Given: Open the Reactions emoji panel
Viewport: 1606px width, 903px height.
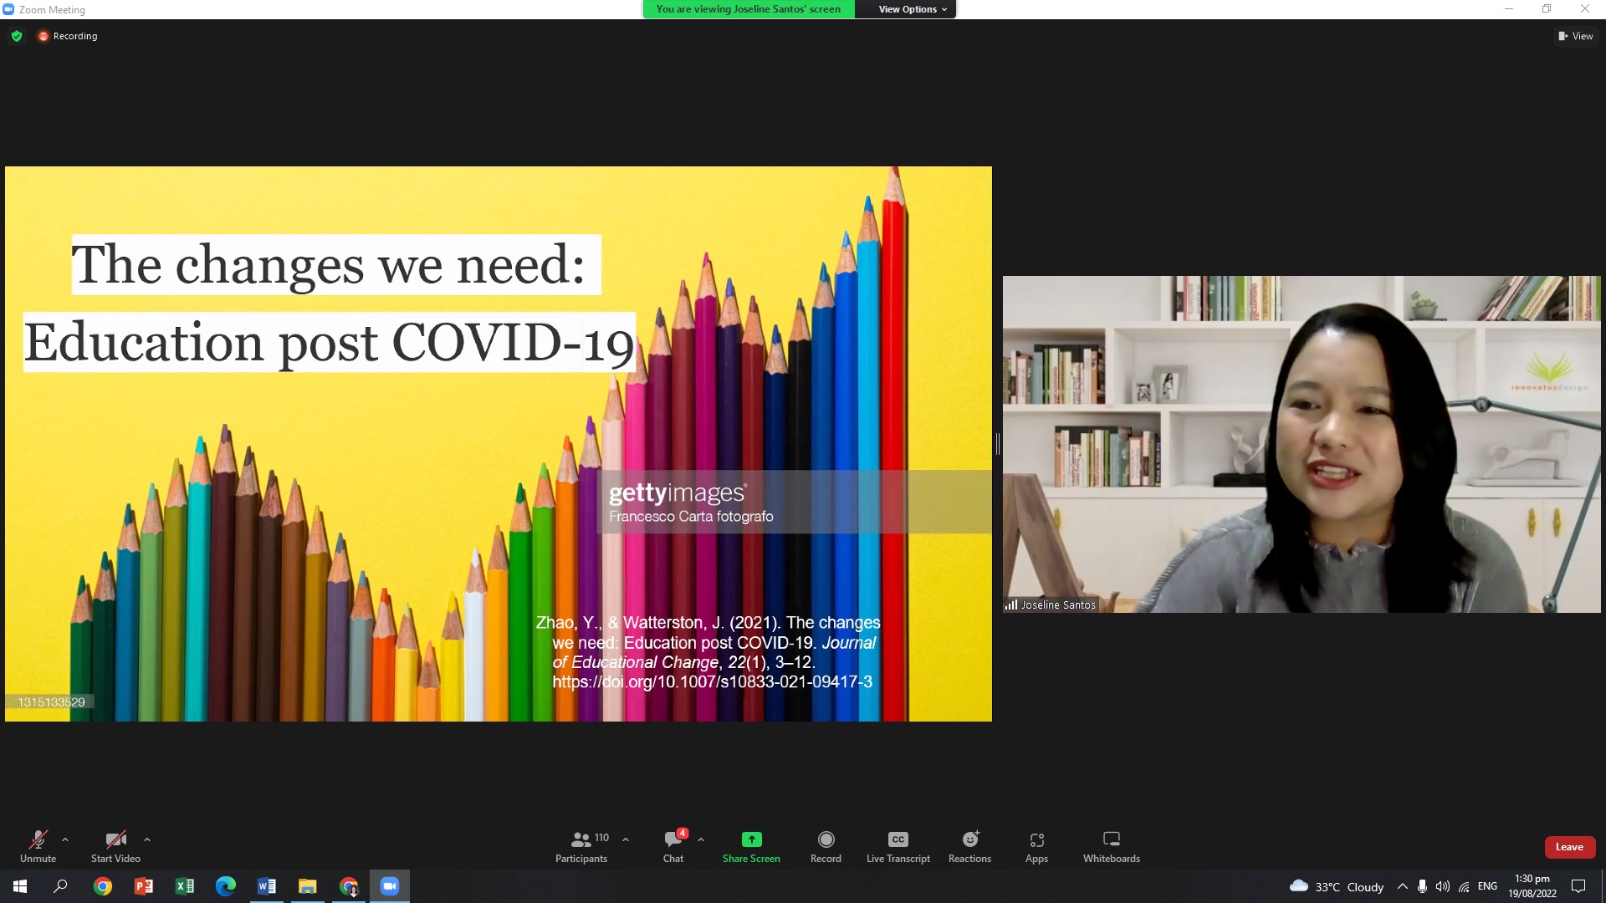Looking at the screenshot, I should pos(969,845).
